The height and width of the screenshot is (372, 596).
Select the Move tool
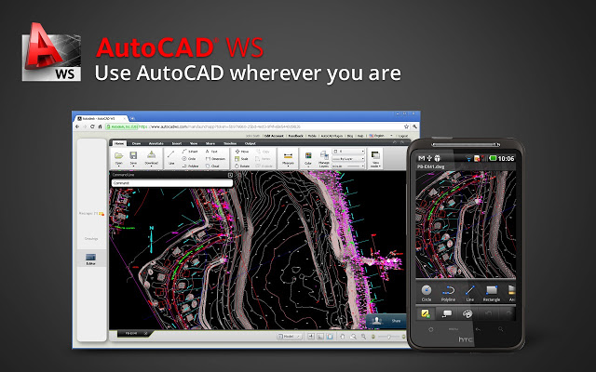(x=242, y=151)
